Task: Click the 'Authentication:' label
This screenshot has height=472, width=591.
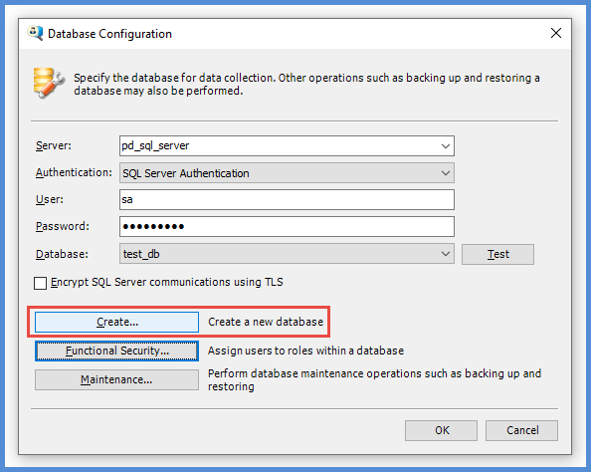Action: pyautogui.click(x=74, y=173)
